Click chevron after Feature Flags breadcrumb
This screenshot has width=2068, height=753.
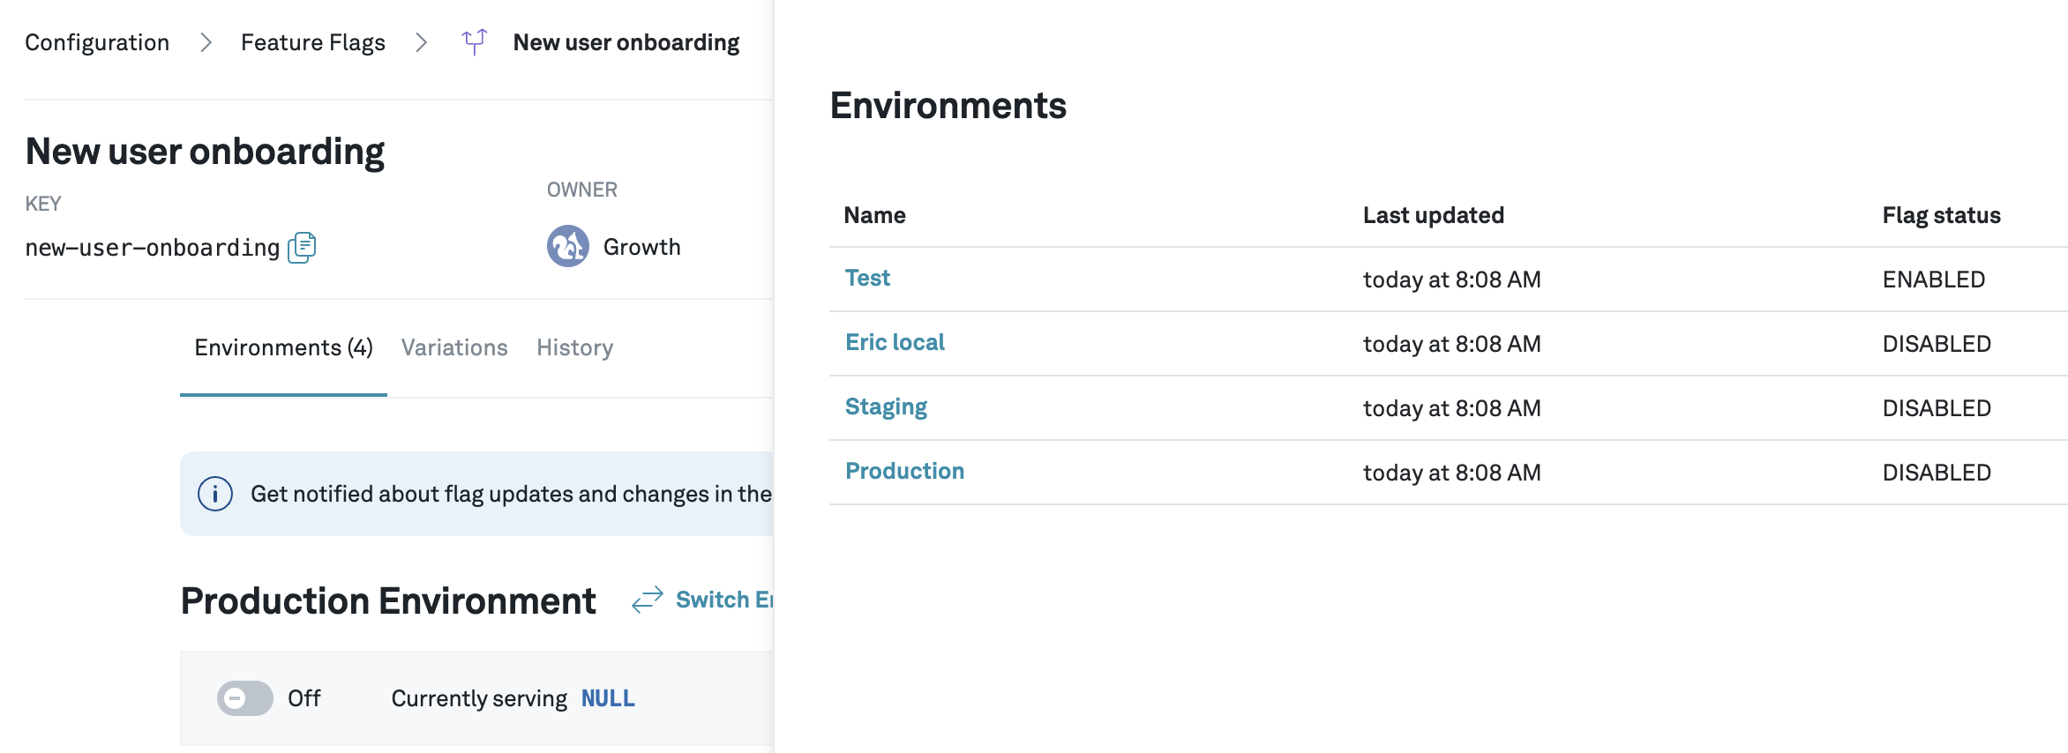[422, 42]
